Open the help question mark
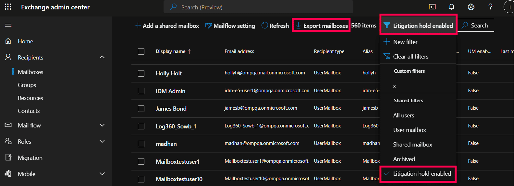Image resolution: width=514 pixels, height=186 pixels. point(490,7)
